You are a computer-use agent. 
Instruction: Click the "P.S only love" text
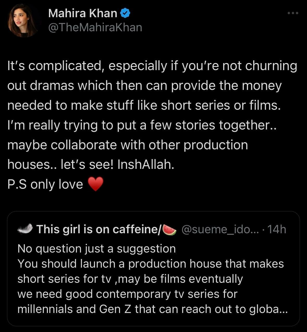[45, 184]
